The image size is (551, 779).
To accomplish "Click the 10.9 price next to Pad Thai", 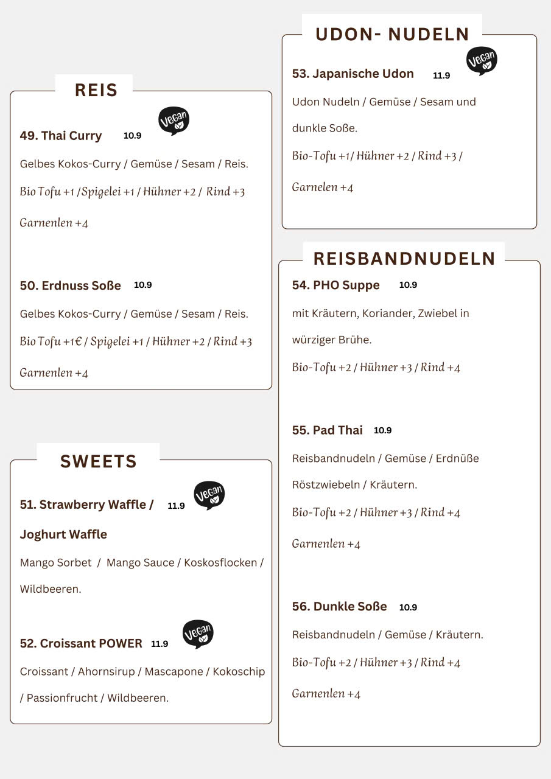I will 383,430.
